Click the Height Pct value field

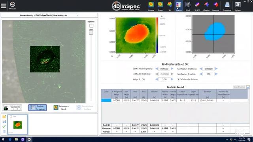(164, 79)
